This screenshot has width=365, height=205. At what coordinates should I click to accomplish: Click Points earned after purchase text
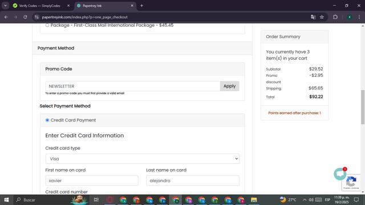coord(294,113)
